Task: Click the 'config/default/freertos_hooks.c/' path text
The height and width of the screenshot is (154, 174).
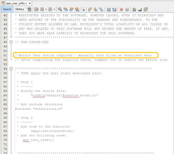Action: click(64, 95)
